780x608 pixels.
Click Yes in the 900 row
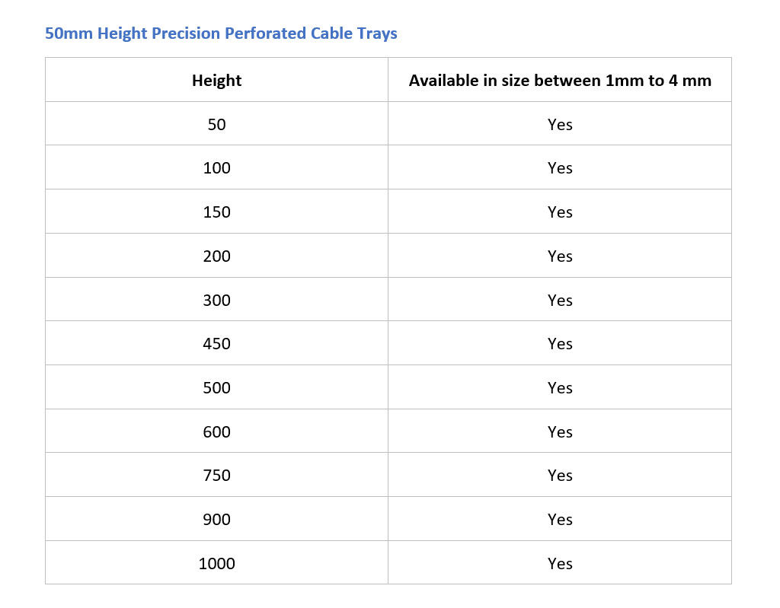point(560,519)
